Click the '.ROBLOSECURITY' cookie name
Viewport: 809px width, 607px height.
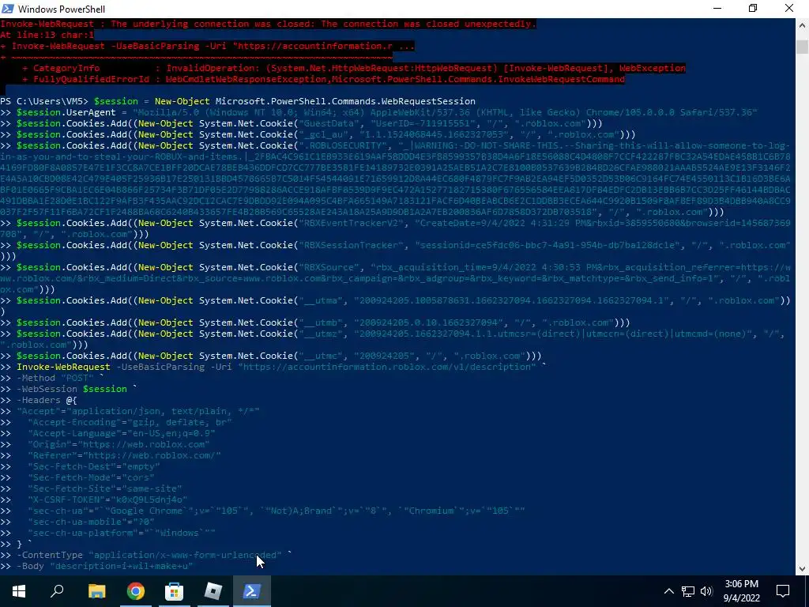343,145
